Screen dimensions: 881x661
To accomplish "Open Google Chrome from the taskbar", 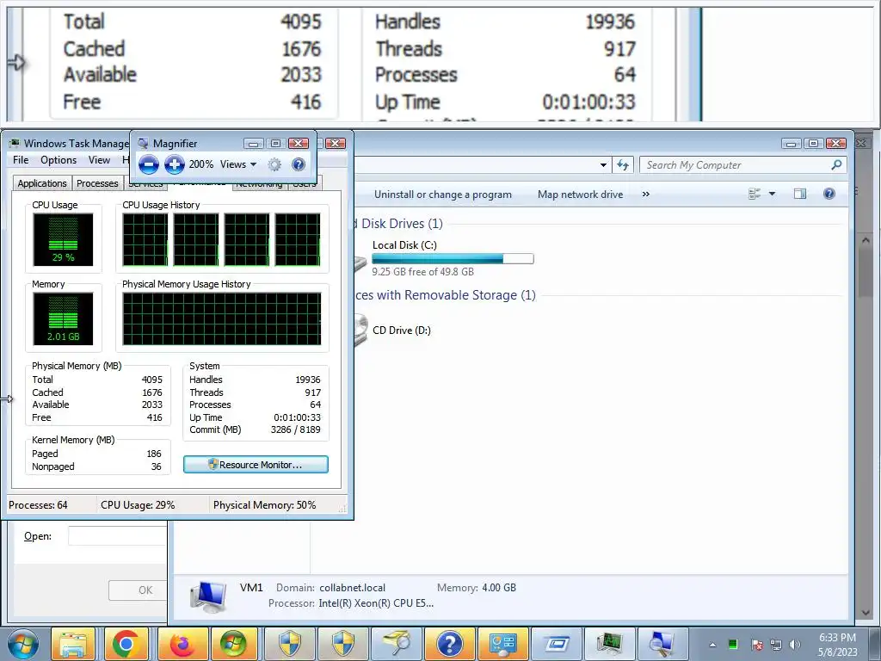I will point(126,644).
